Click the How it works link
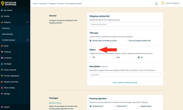The image size is (183, 110). coord(56,103)
